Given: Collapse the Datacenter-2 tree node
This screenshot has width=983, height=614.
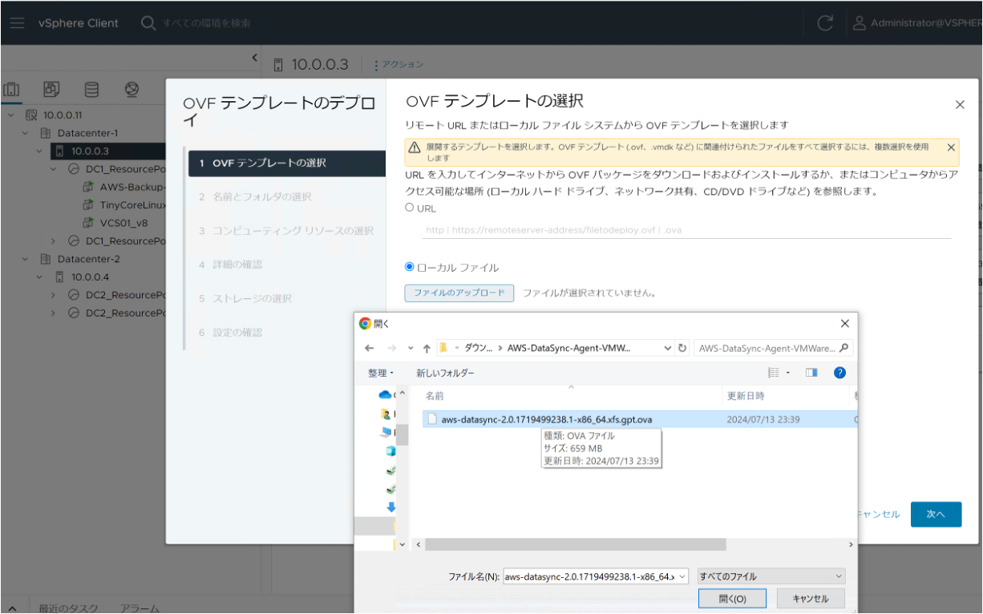Looking at the screenshot, I should [x=26, y=259].
